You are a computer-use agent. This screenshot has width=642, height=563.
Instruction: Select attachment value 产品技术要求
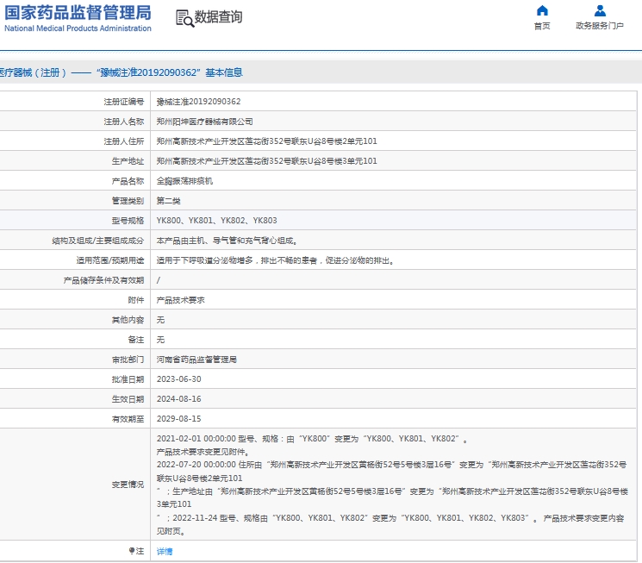click(x=181, y=300)
